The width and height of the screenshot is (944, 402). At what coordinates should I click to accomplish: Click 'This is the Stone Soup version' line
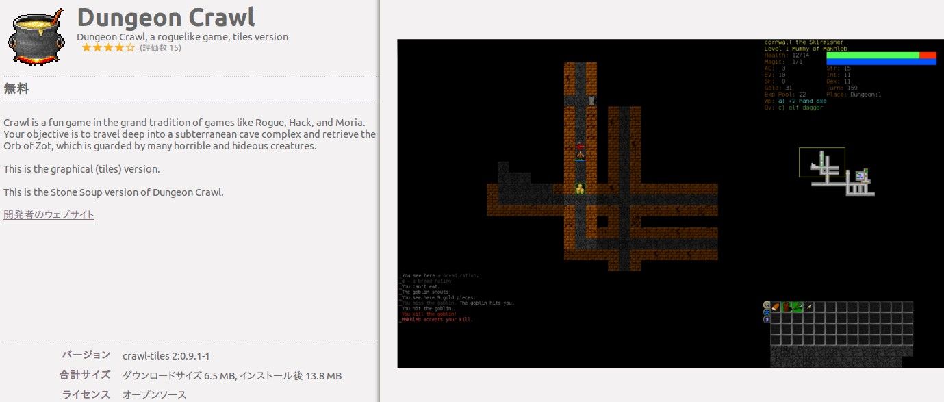click(114, 192)
